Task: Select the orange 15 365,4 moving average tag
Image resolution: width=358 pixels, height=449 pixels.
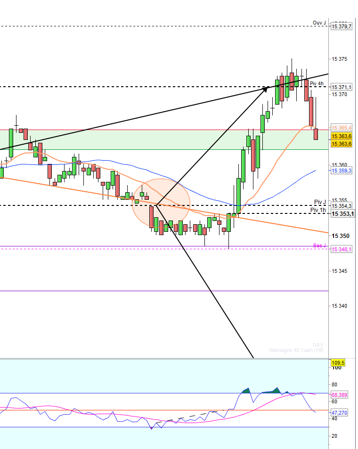Action: tap(341, 128)
